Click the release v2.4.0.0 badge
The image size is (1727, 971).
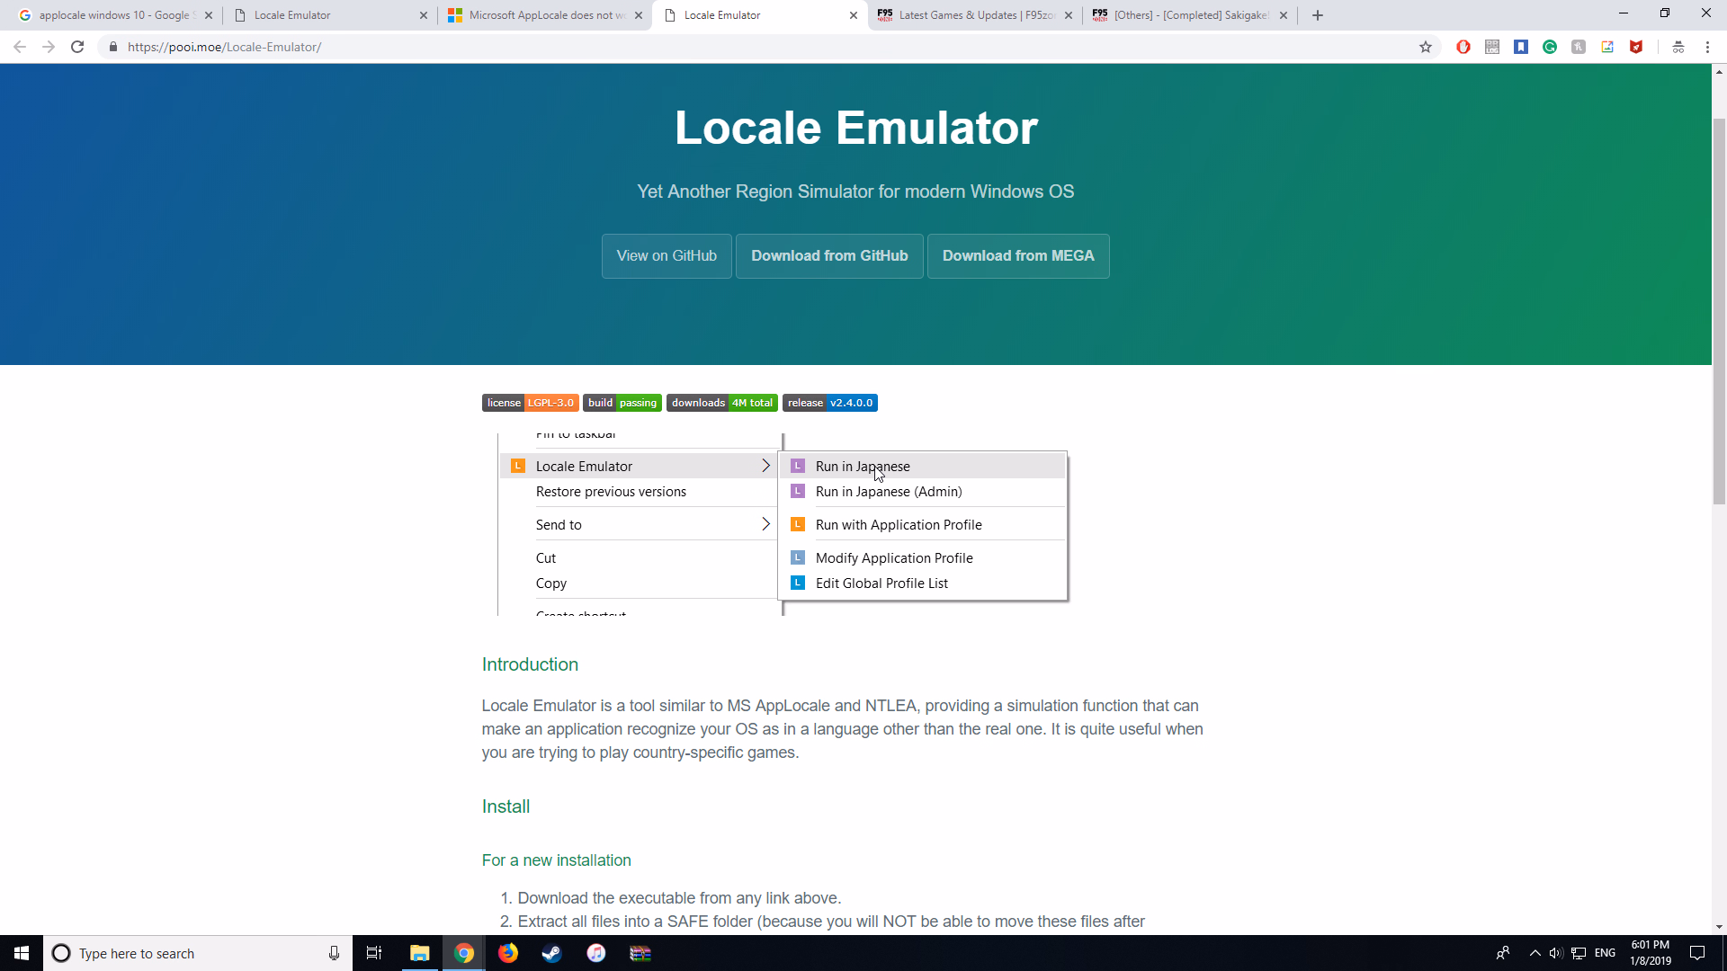[x=829, y=403]
